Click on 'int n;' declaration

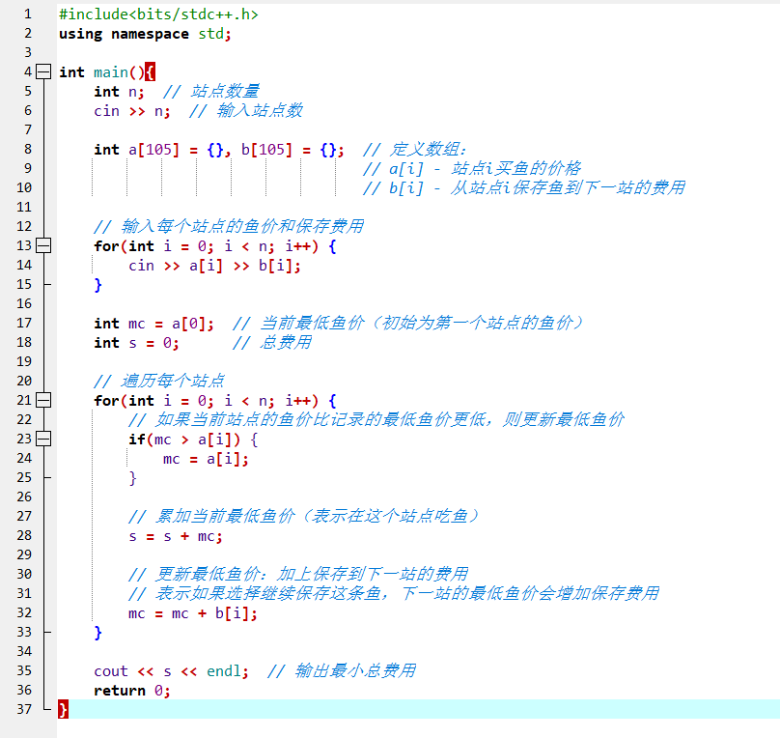[x=119, y=92]
